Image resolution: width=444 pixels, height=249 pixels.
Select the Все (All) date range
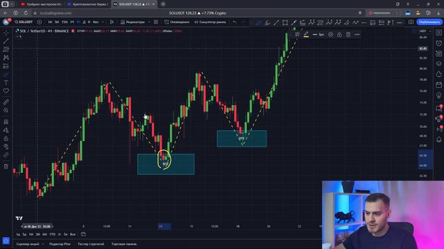73,234
